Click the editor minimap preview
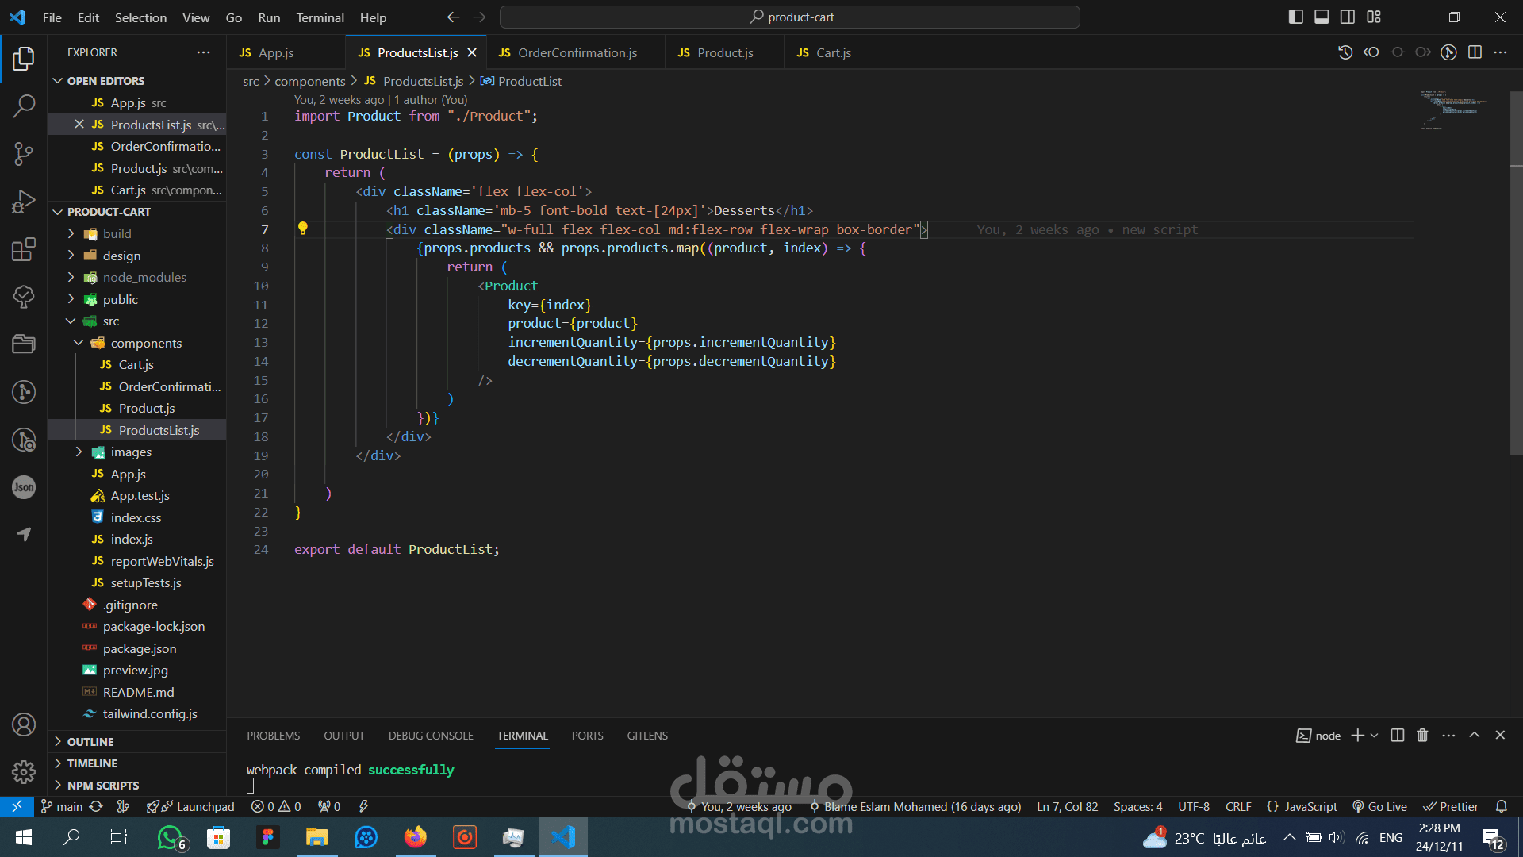The height and width of the screenshot is (857, 1523). (x=1452, y=110)
